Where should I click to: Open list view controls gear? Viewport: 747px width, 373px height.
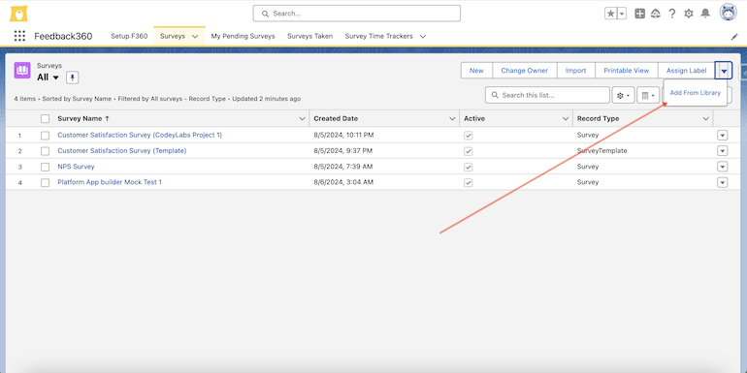pyautogui.click(x=623, y=95)
